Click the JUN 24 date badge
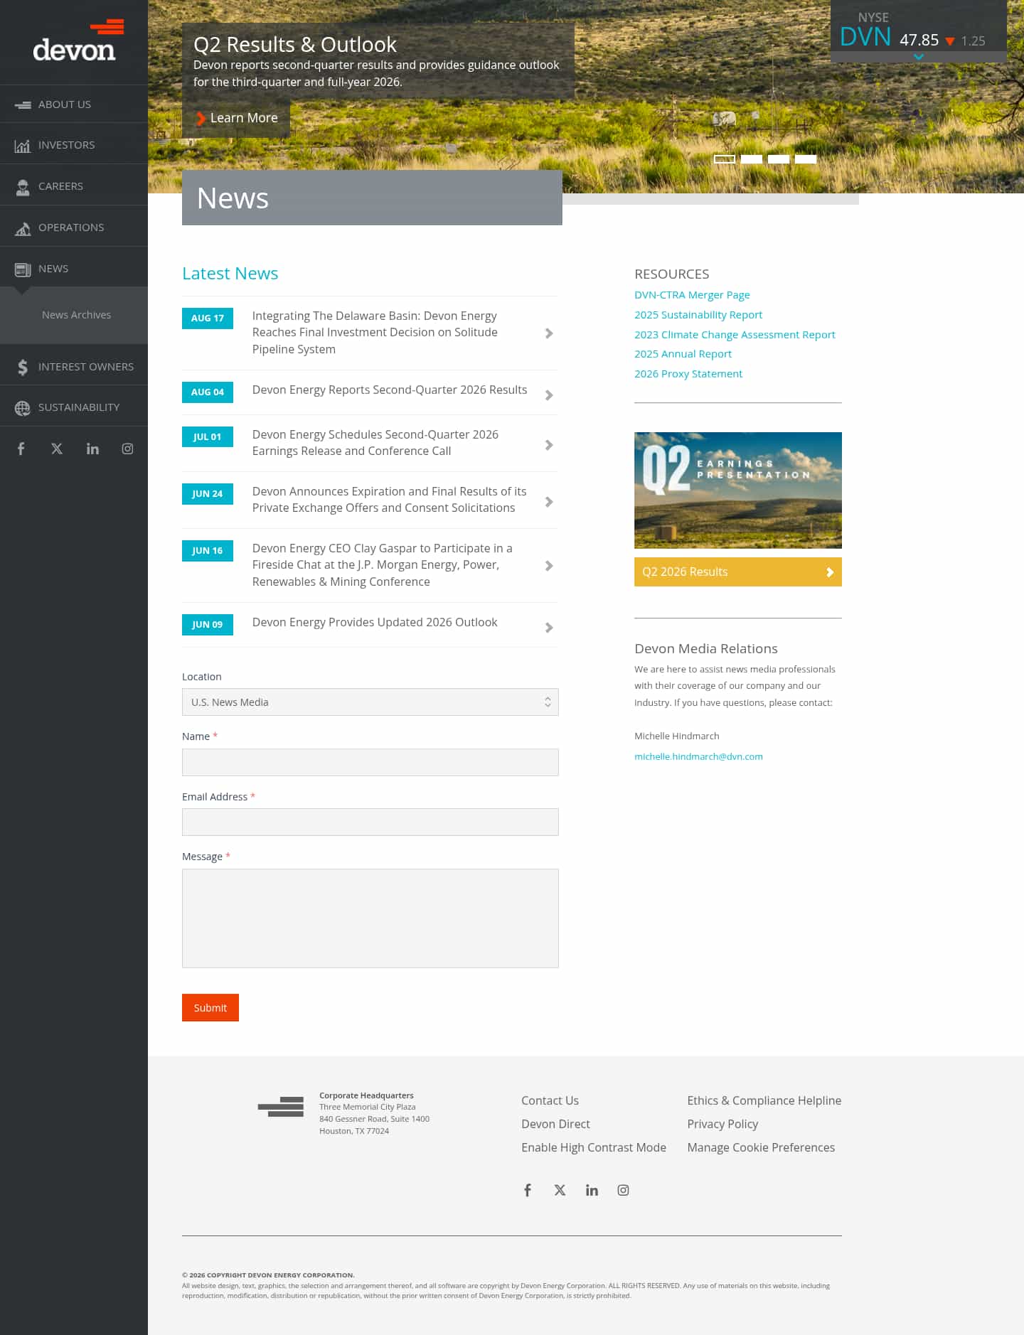1024x1335 pixels. (208, 494)
